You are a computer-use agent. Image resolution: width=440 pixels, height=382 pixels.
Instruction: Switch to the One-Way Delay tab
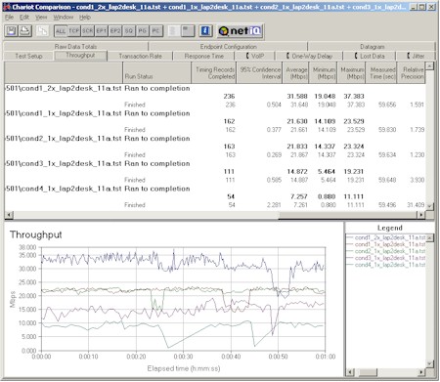(x=309, y=56)
